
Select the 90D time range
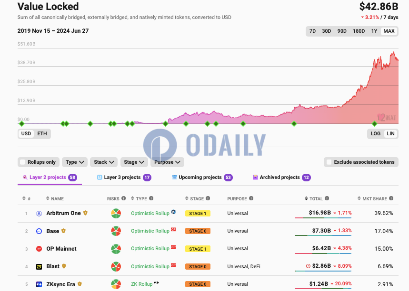[x=342, y=31]
